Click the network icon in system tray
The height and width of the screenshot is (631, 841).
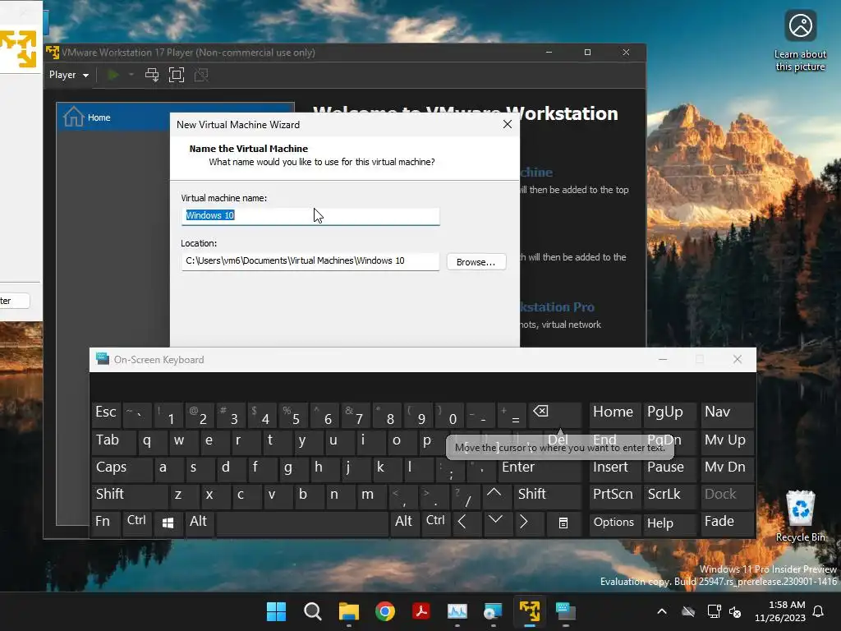click(714, 611)
